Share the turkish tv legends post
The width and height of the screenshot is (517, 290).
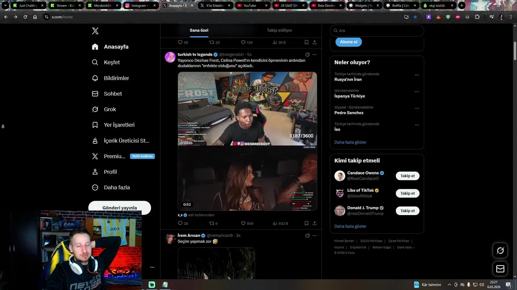tap(315, 223)
